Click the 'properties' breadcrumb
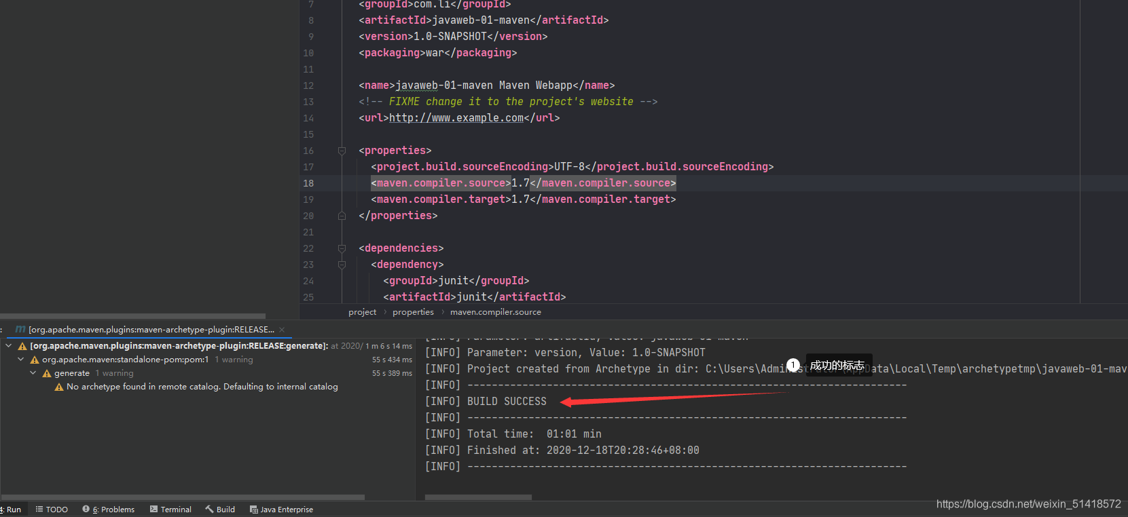 coord(413,312)
